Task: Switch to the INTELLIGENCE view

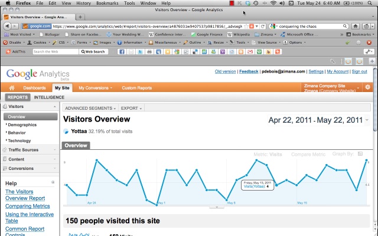Action: tap(49, 97)
